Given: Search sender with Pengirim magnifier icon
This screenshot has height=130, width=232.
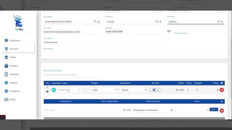Looking at the screenshot, I should [x=157, y=22].
